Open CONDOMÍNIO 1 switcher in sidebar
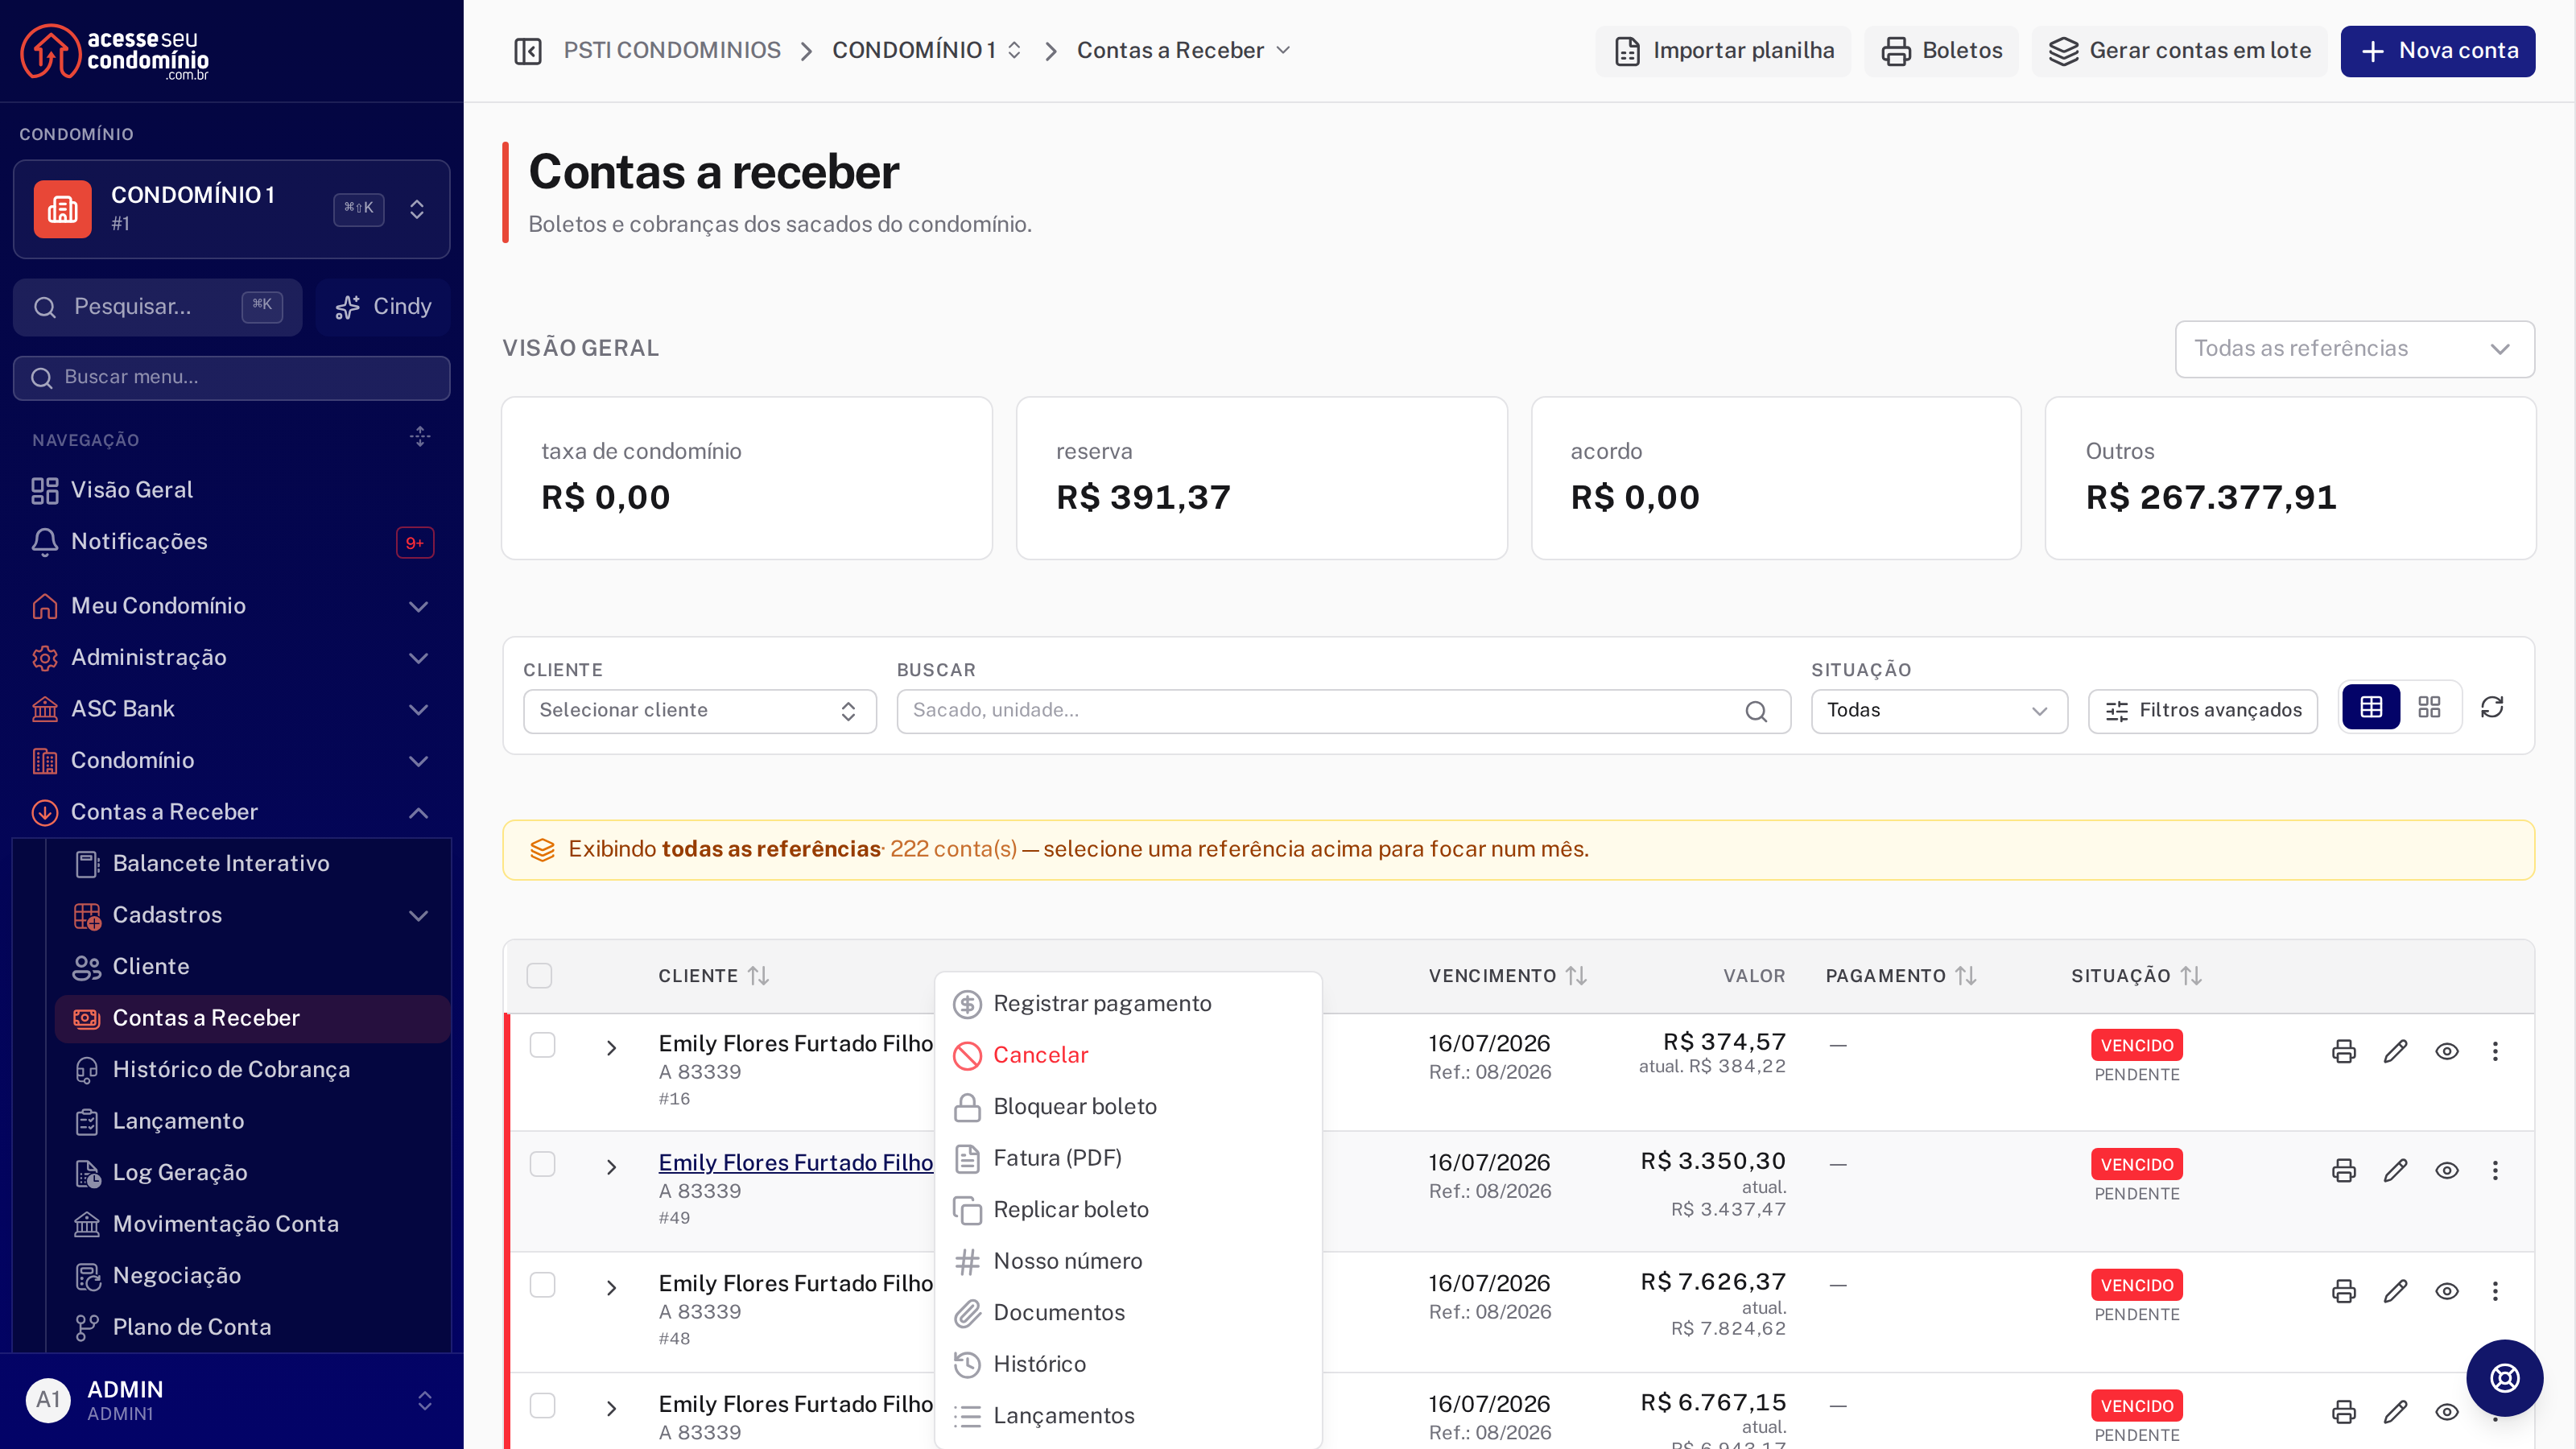The image size is (2576, 1449). pos(231,209)
